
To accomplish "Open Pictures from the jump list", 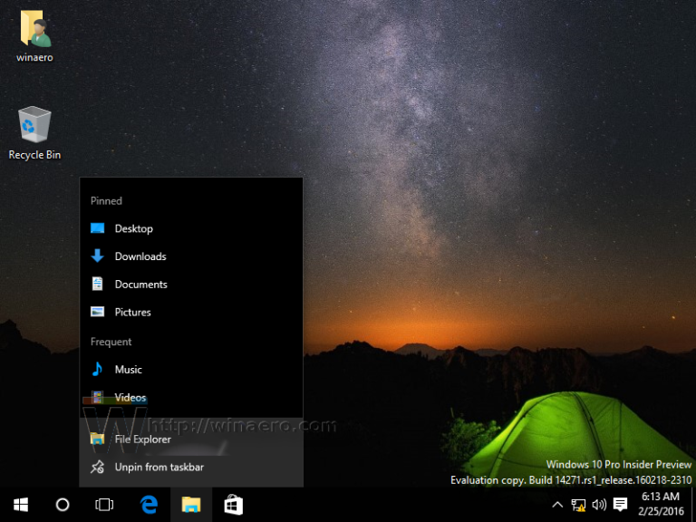I will coord(132,313).
